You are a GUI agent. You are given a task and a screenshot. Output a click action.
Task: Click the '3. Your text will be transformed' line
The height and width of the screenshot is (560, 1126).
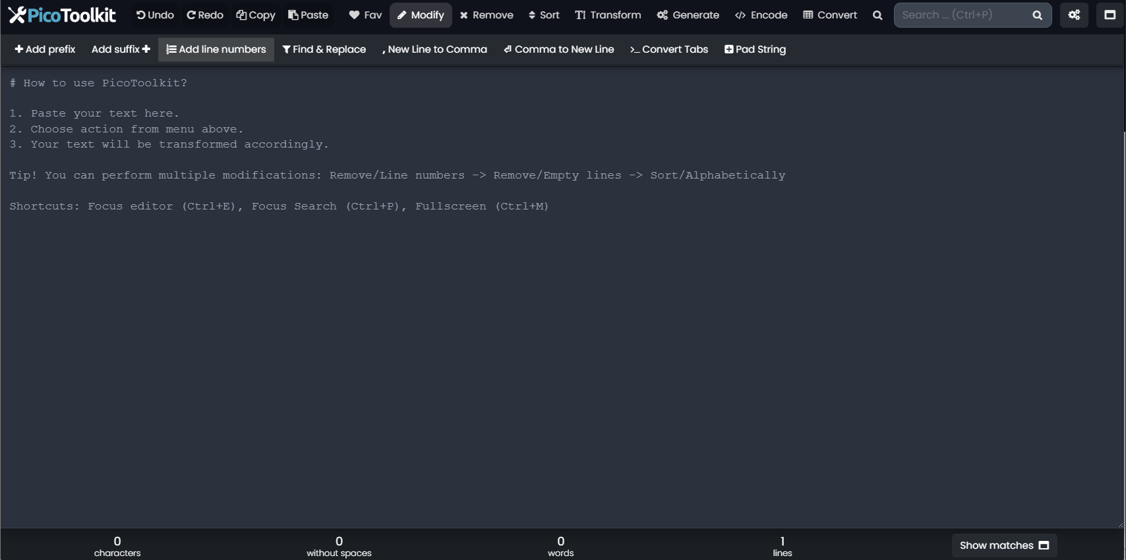(x=169, y=144)
